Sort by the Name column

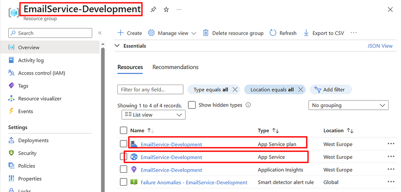[x=142, y=131]
